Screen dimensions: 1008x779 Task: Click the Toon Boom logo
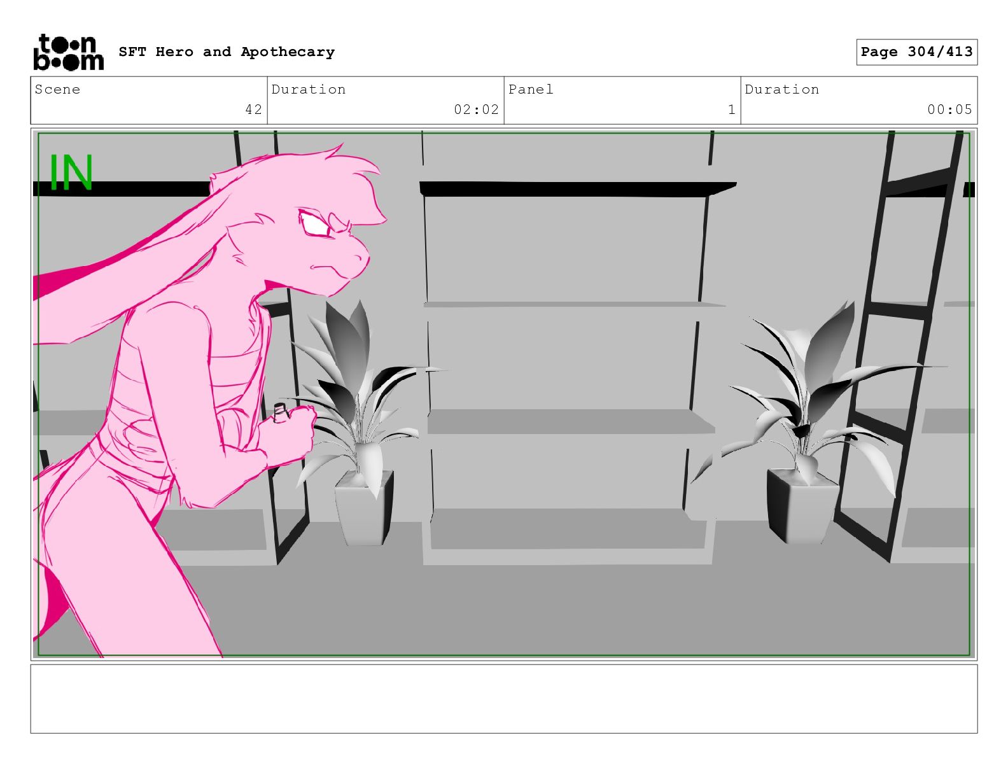[x=68, y=52]
